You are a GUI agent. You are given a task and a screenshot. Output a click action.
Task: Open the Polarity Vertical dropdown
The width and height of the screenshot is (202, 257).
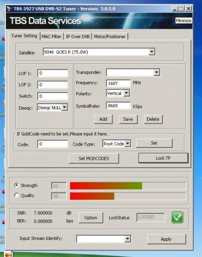pyautogui.click(x=126, y=93)
